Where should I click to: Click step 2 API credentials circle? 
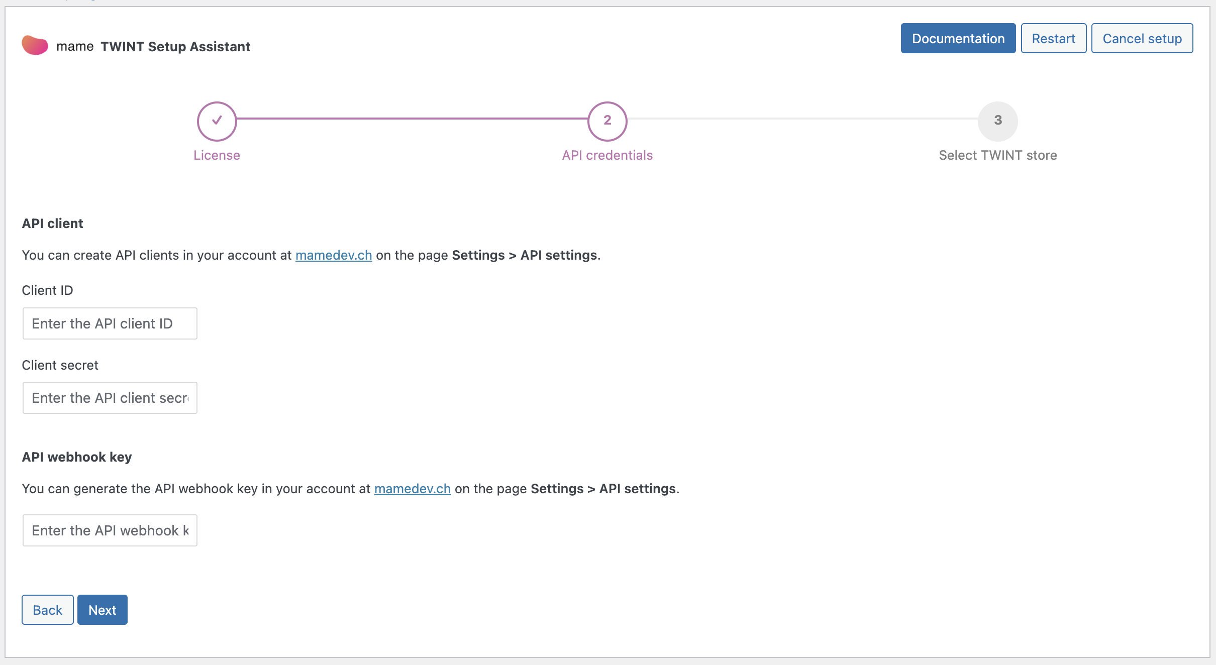[607, 121]
